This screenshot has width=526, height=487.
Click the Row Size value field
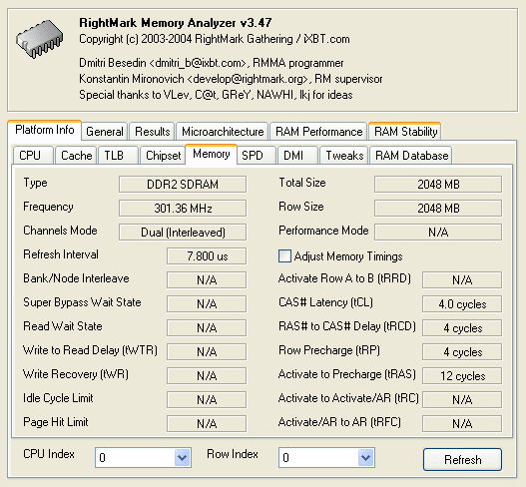pos(438,209)
